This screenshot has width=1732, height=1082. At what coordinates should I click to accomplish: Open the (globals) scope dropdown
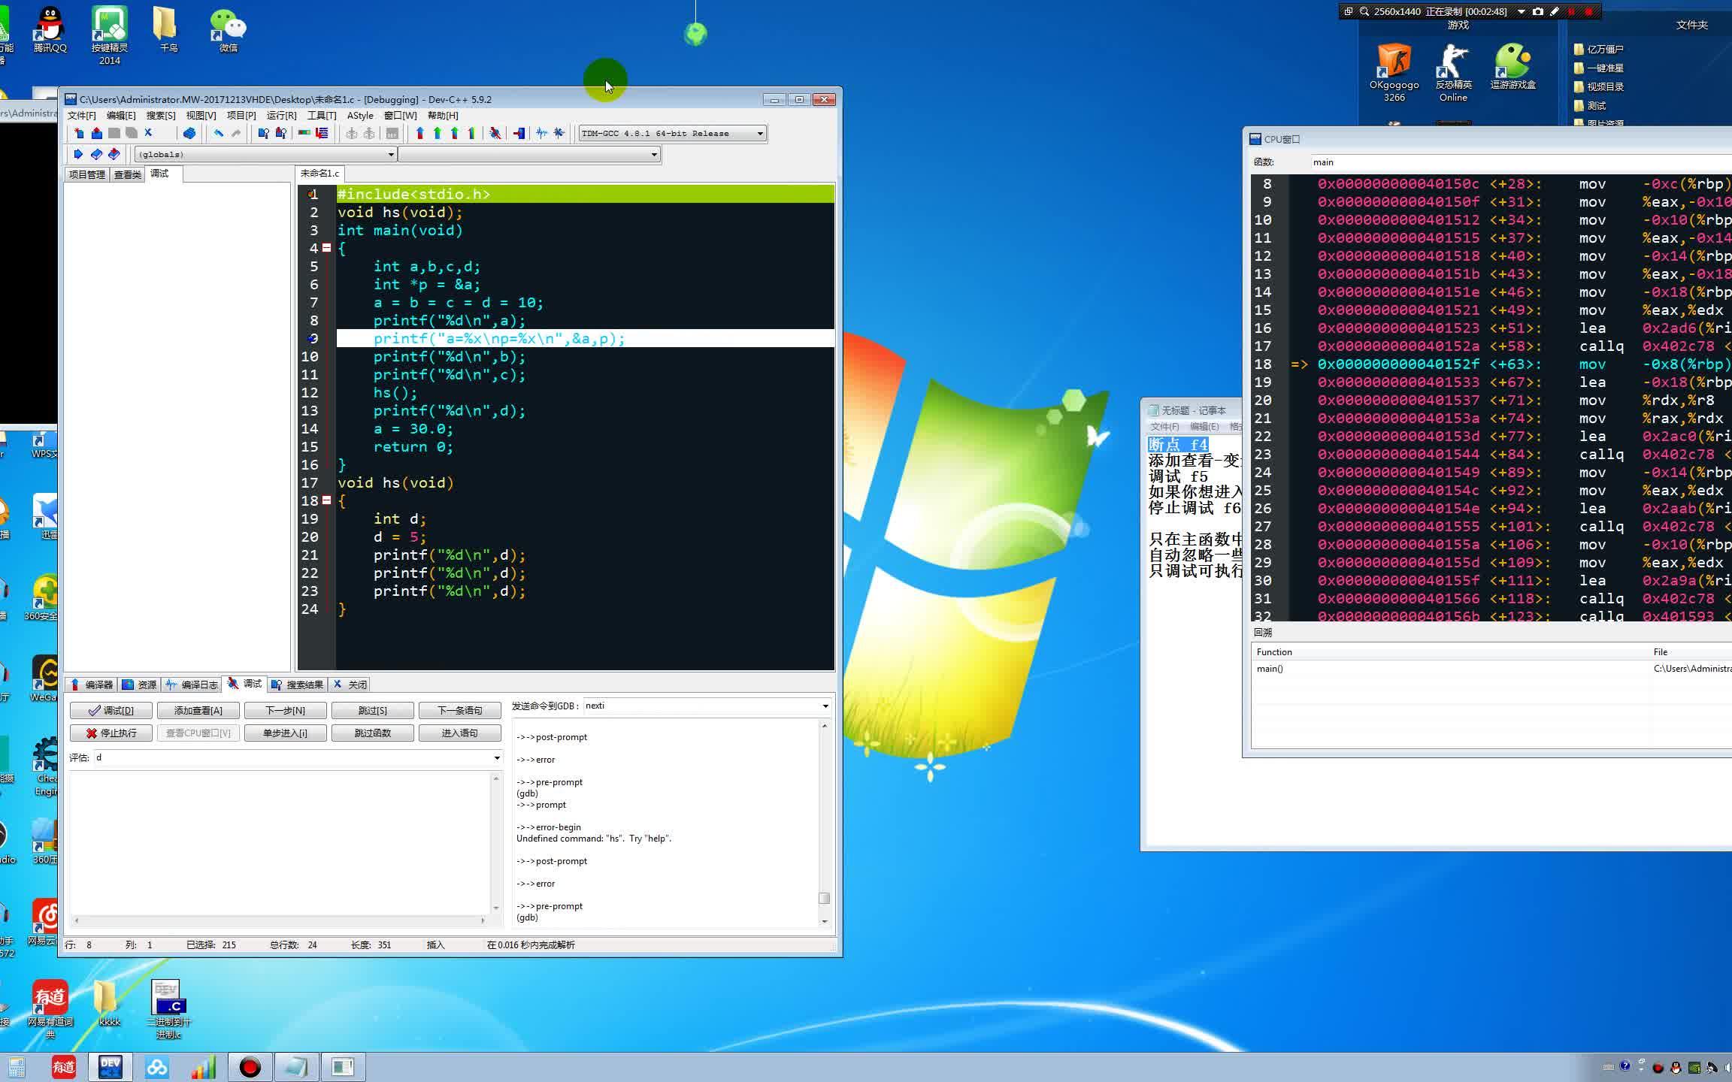click(391, 155)
